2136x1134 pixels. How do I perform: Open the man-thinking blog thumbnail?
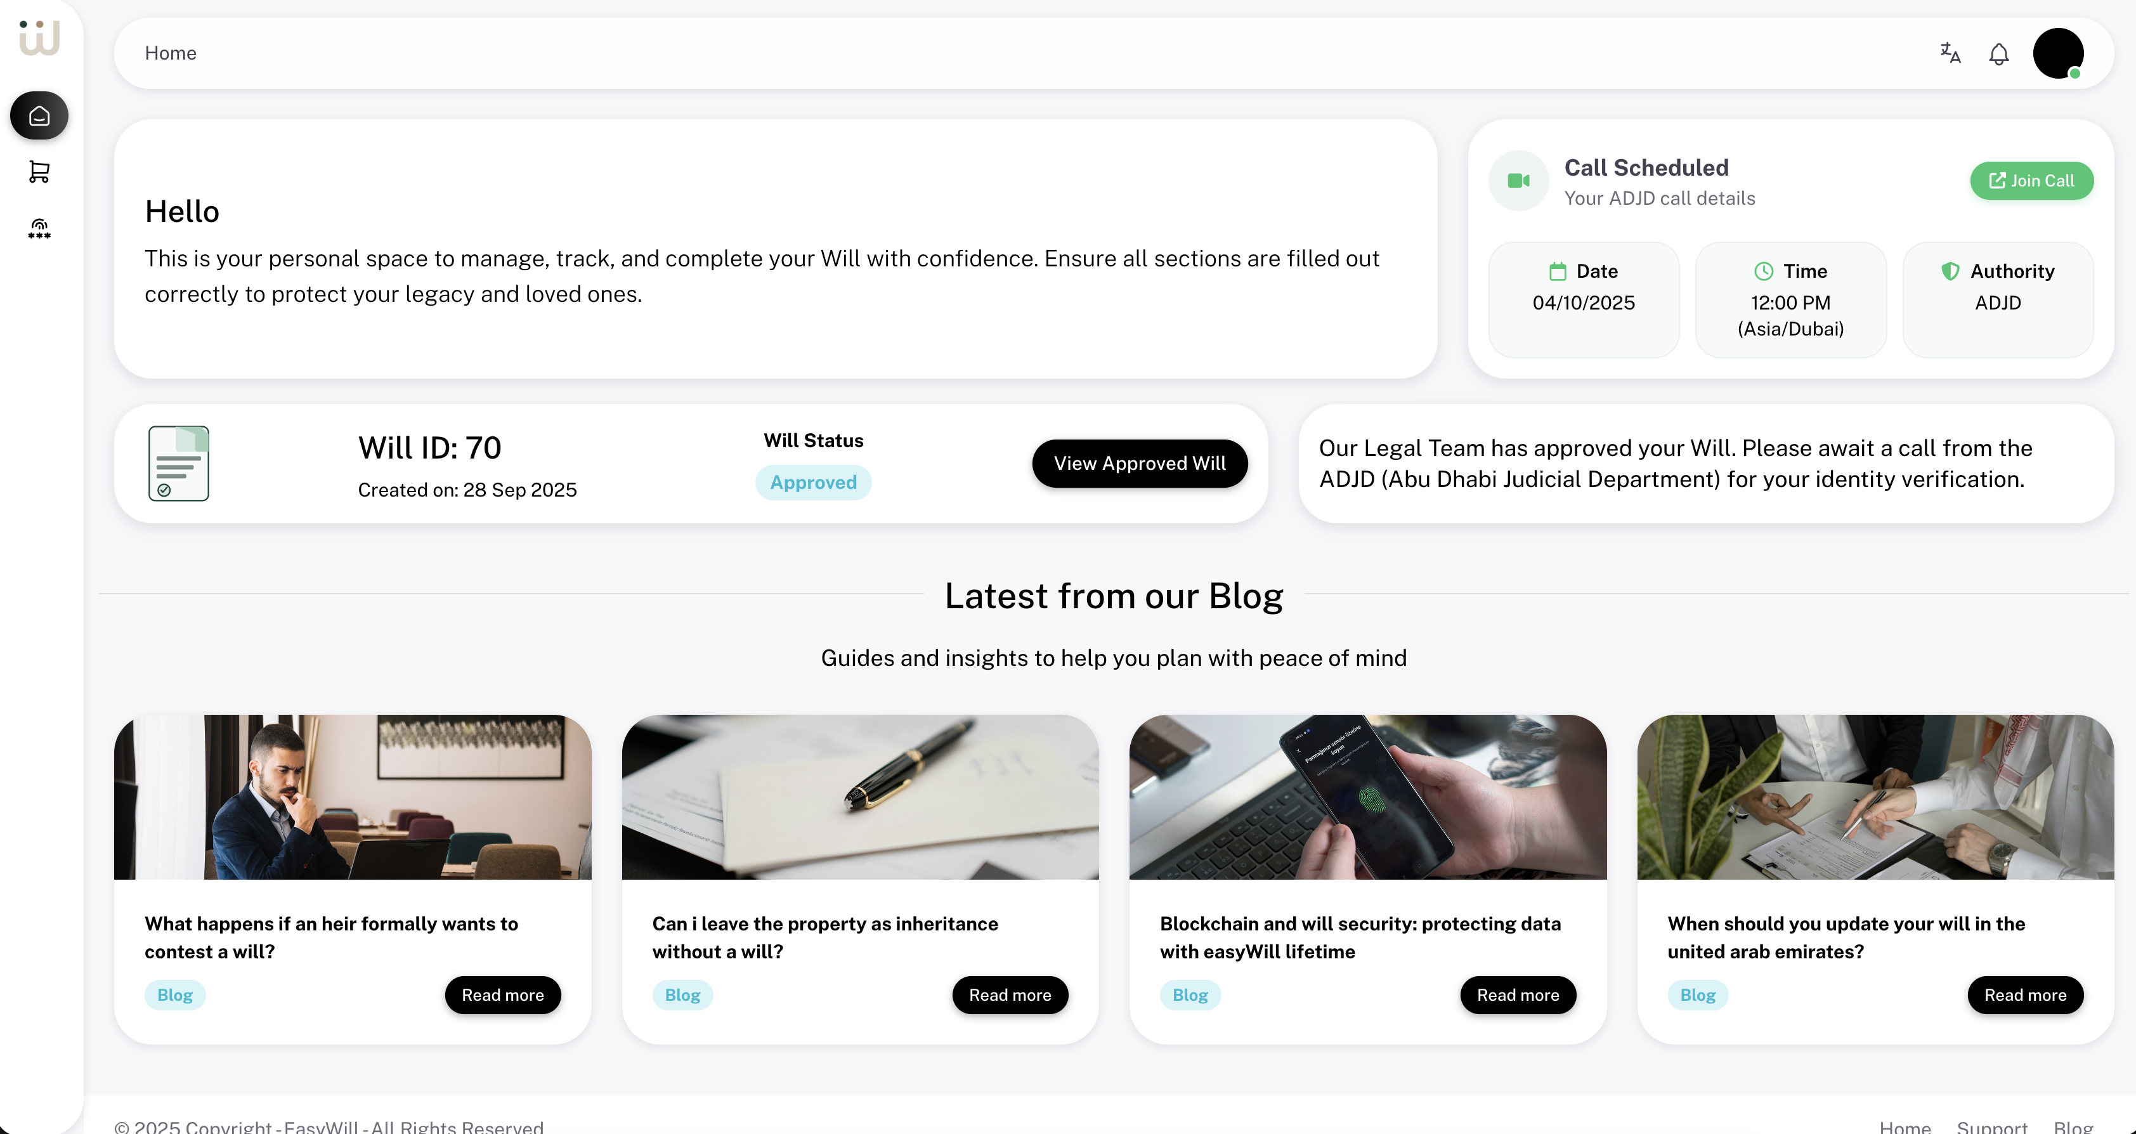pyautogui.click(x=353, y=797)
